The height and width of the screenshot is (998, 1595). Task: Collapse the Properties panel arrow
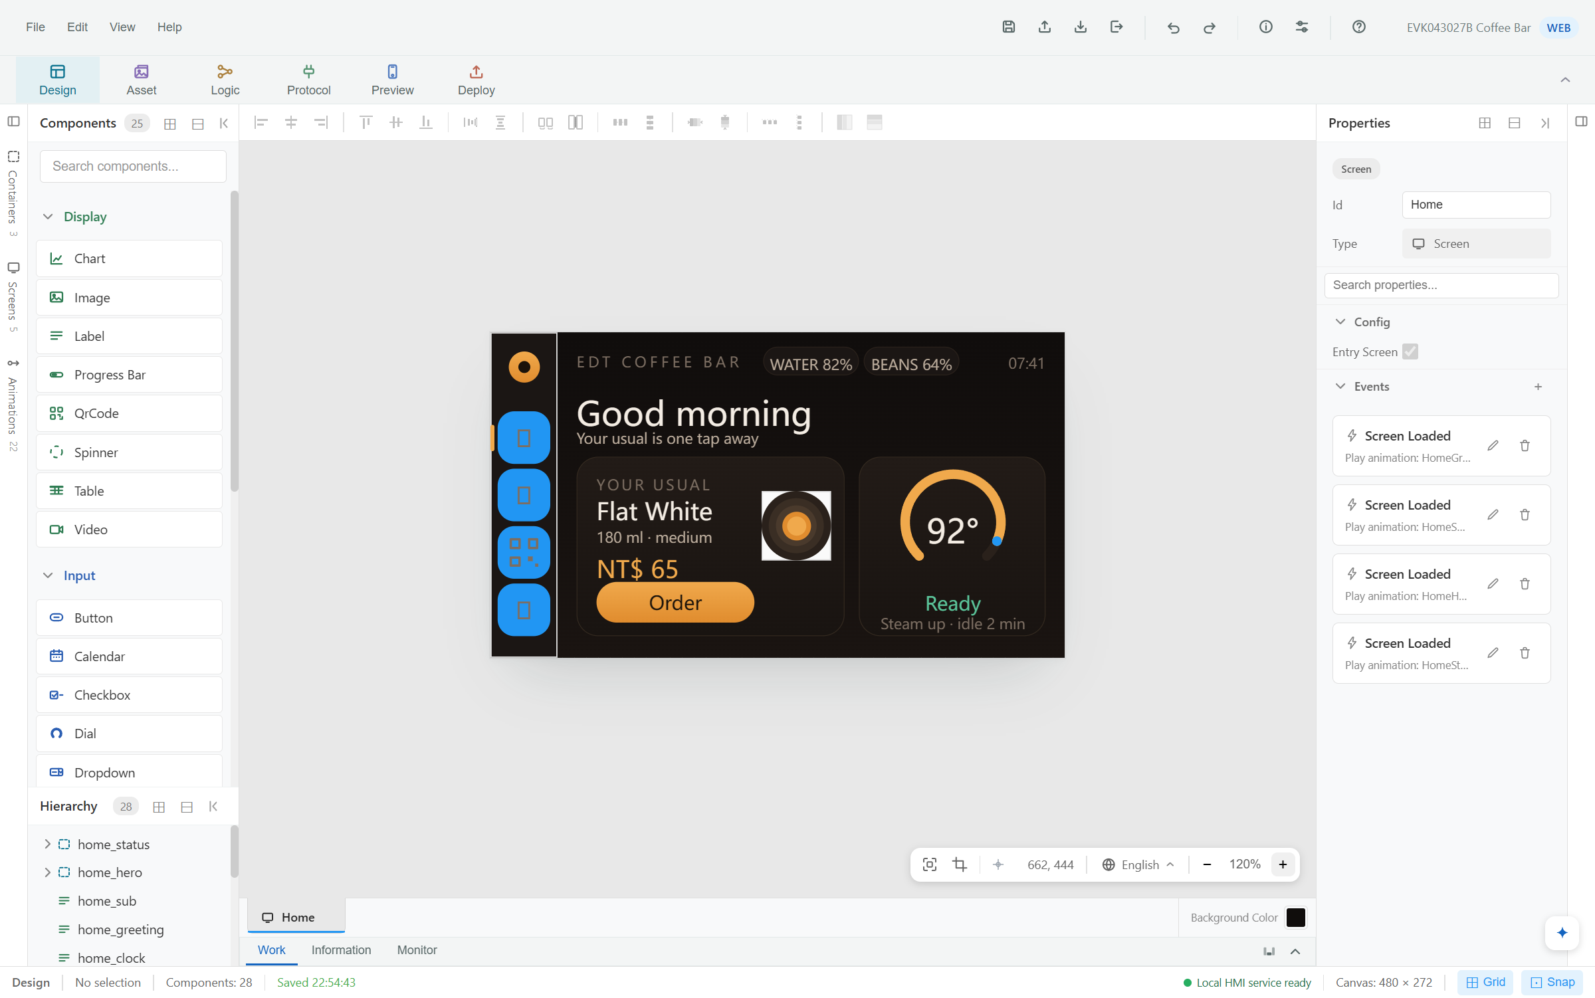coord(1544,124)
